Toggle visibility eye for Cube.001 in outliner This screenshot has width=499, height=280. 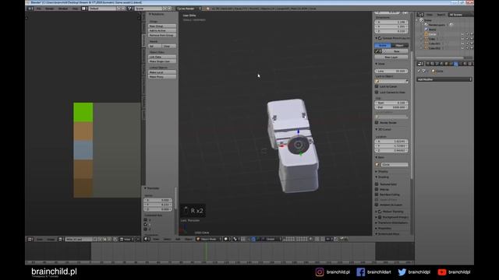(x=462, y=44)
